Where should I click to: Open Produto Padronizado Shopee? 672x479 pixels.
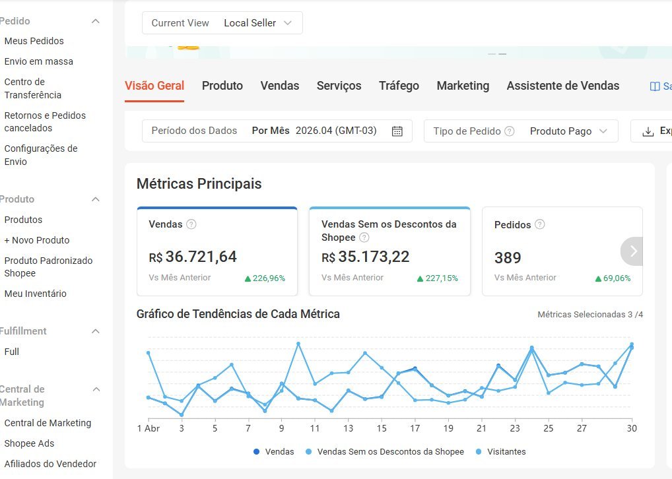(48, 267)
